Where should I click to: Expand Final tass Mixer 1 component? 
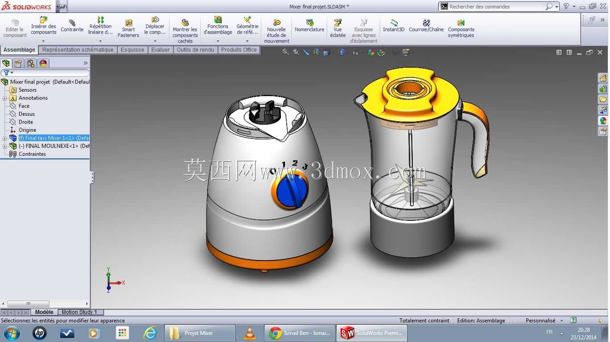point(5,138)
